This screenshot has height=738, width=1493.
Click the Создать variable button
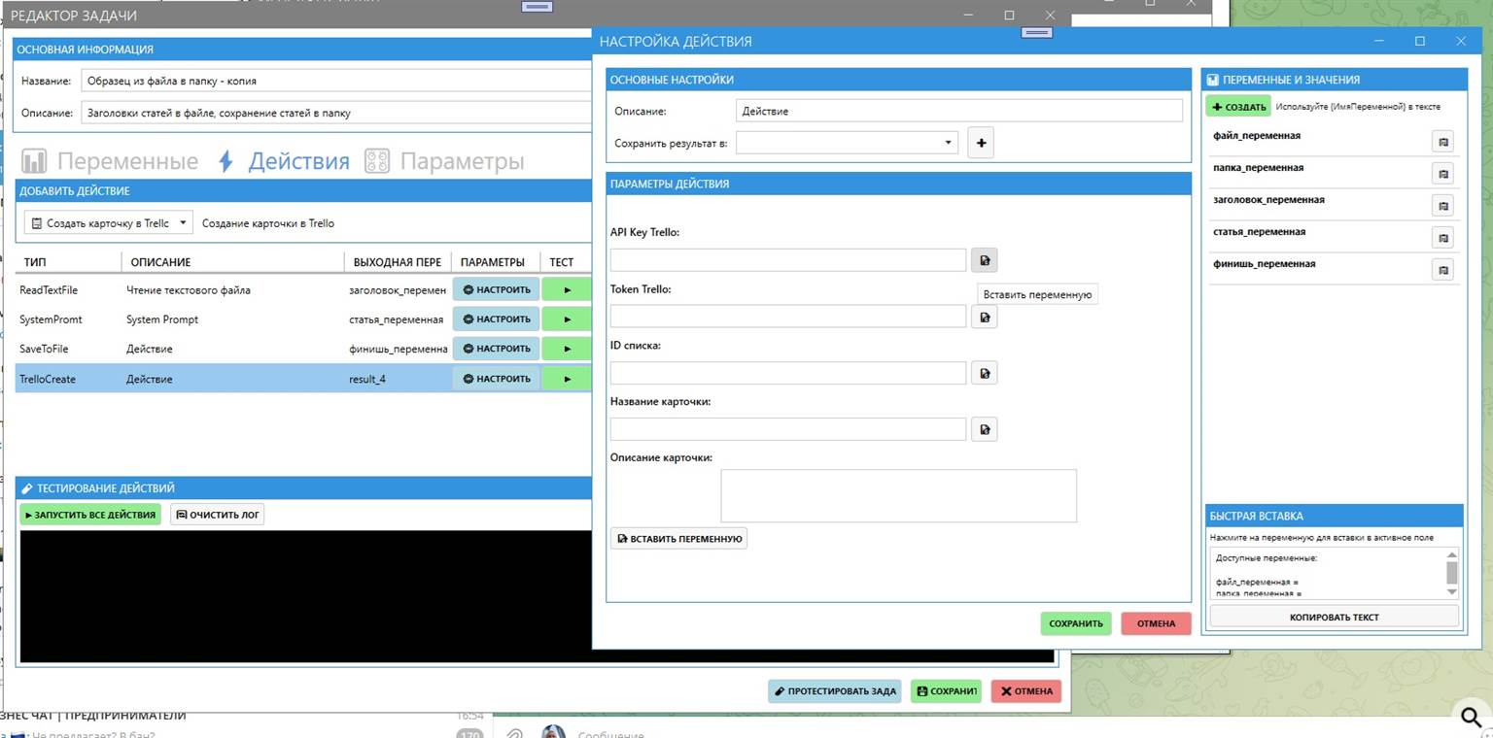[x=1237, y=107]
